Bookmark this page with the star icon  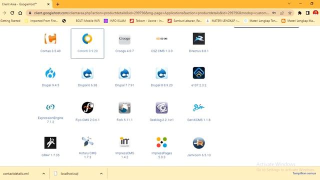(290, 13)
